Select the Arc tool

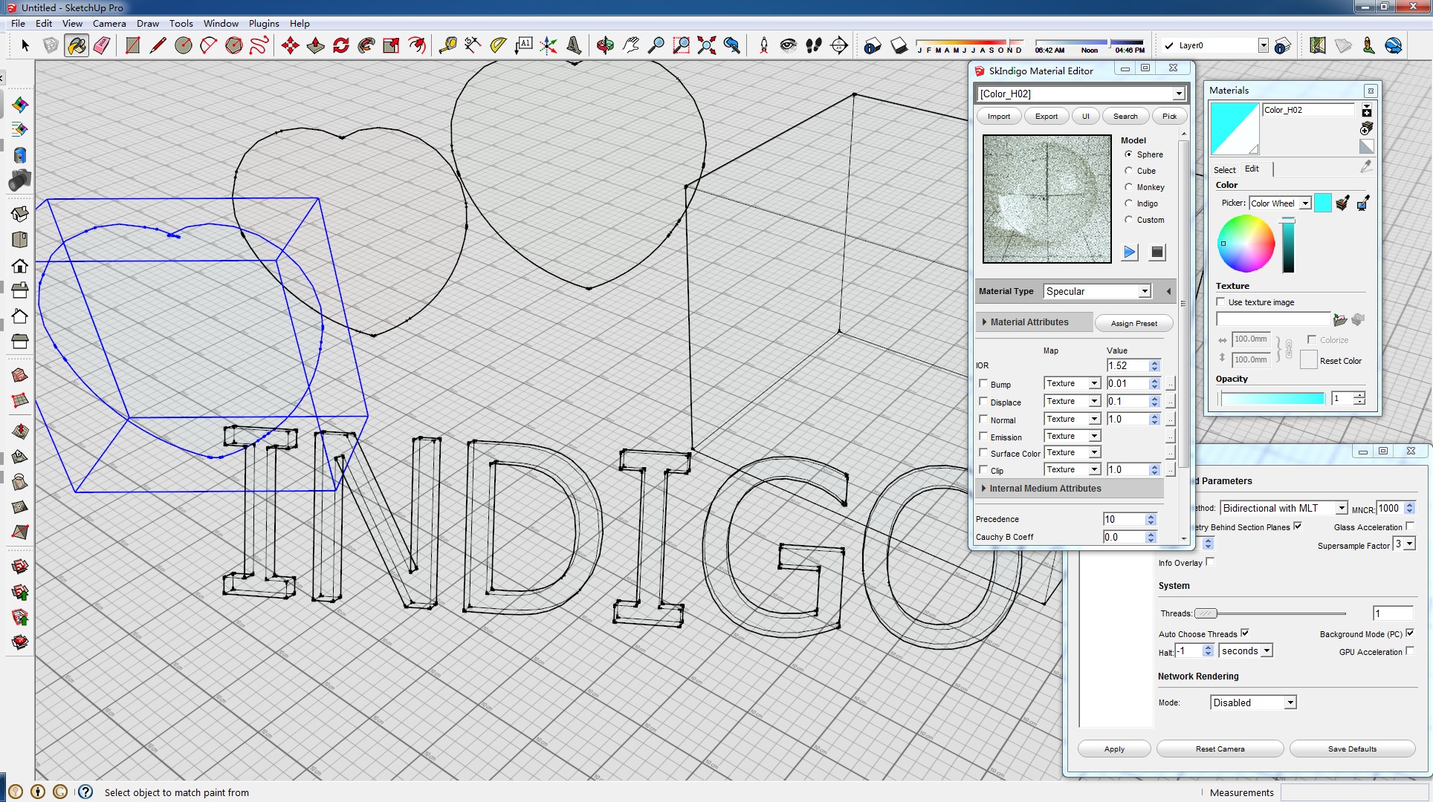208,46
